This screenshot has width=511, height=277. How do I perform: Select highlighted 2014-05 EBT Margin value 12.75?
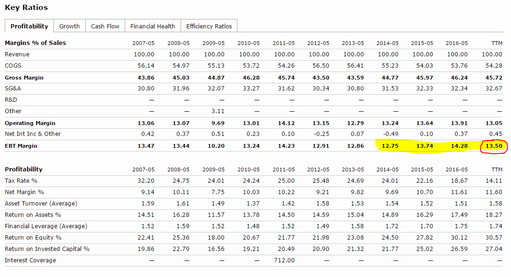(x=390, y=146)
